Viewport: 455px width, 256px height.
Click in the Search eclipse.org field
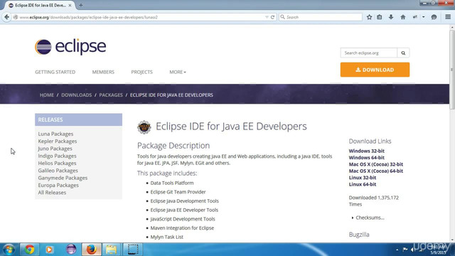[x=369, y=53]
